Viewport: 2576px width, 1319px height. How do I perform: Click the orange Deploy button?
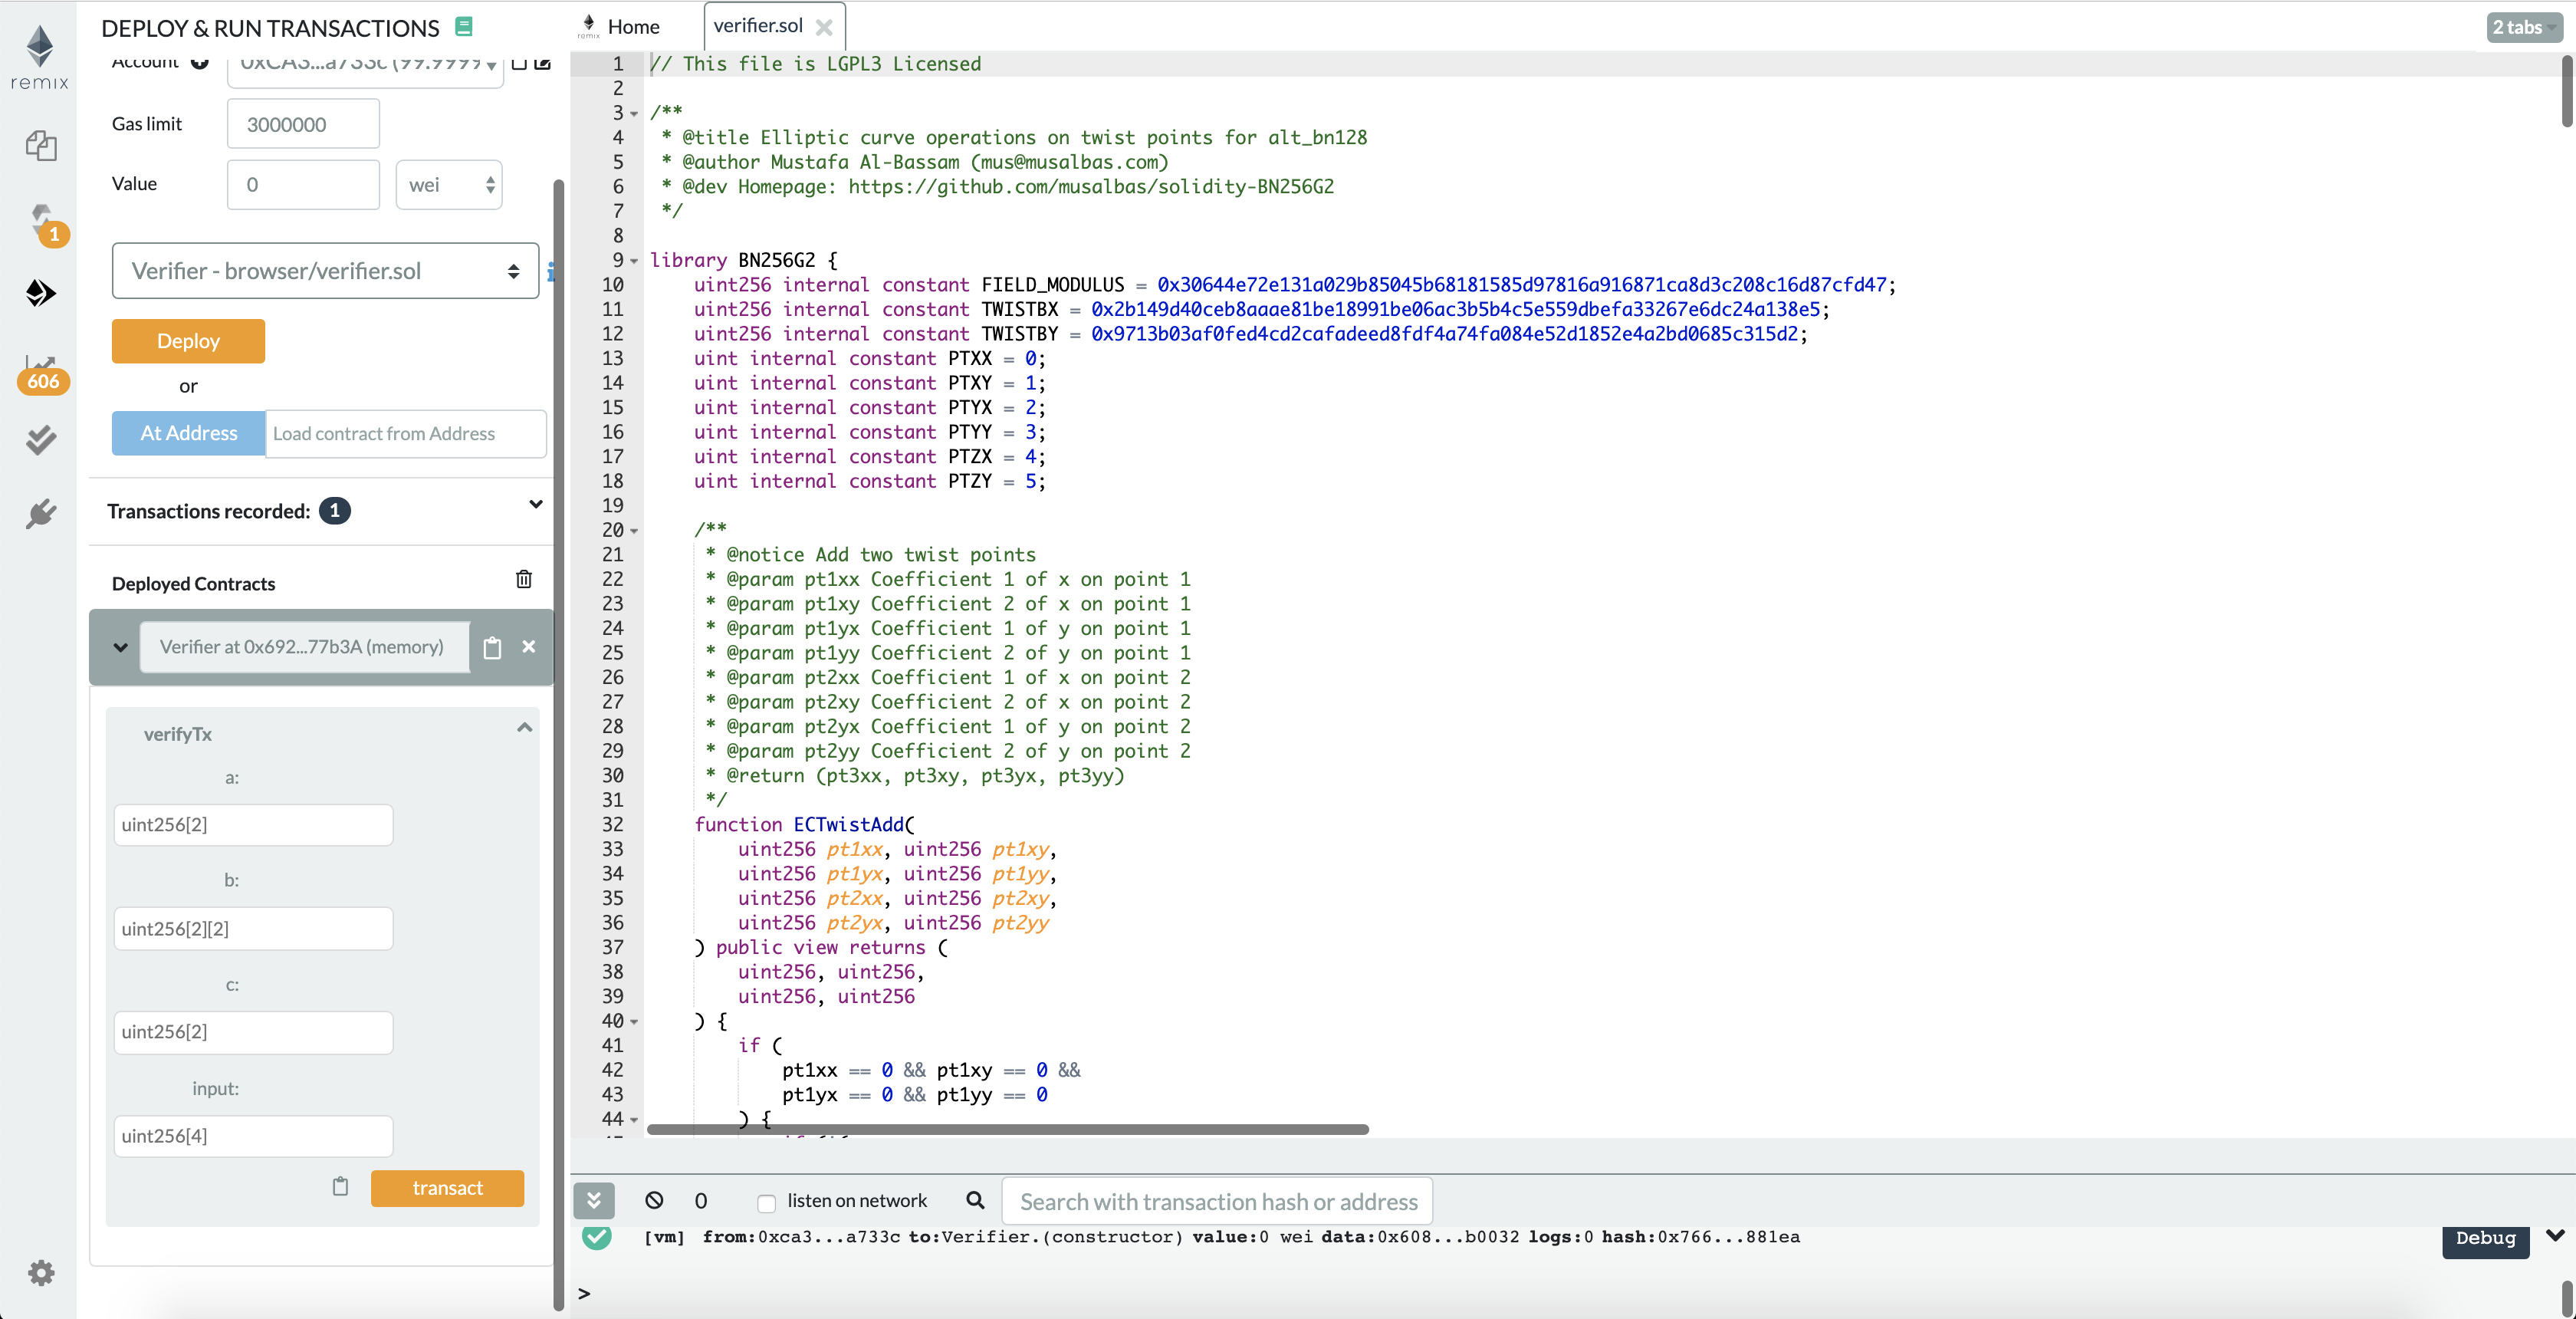coord(188,341)
